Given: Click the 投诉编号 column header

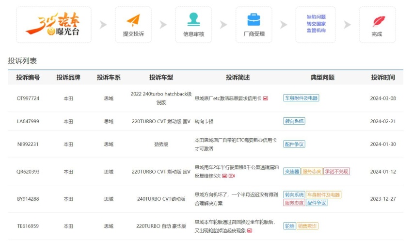Looking at the screenshot, I should coord(28,78).
